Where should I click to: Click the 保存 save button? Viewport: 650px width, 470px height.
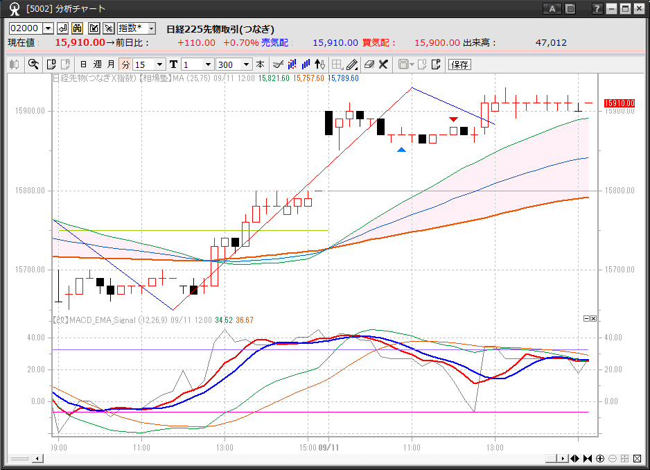click(459, 64)
